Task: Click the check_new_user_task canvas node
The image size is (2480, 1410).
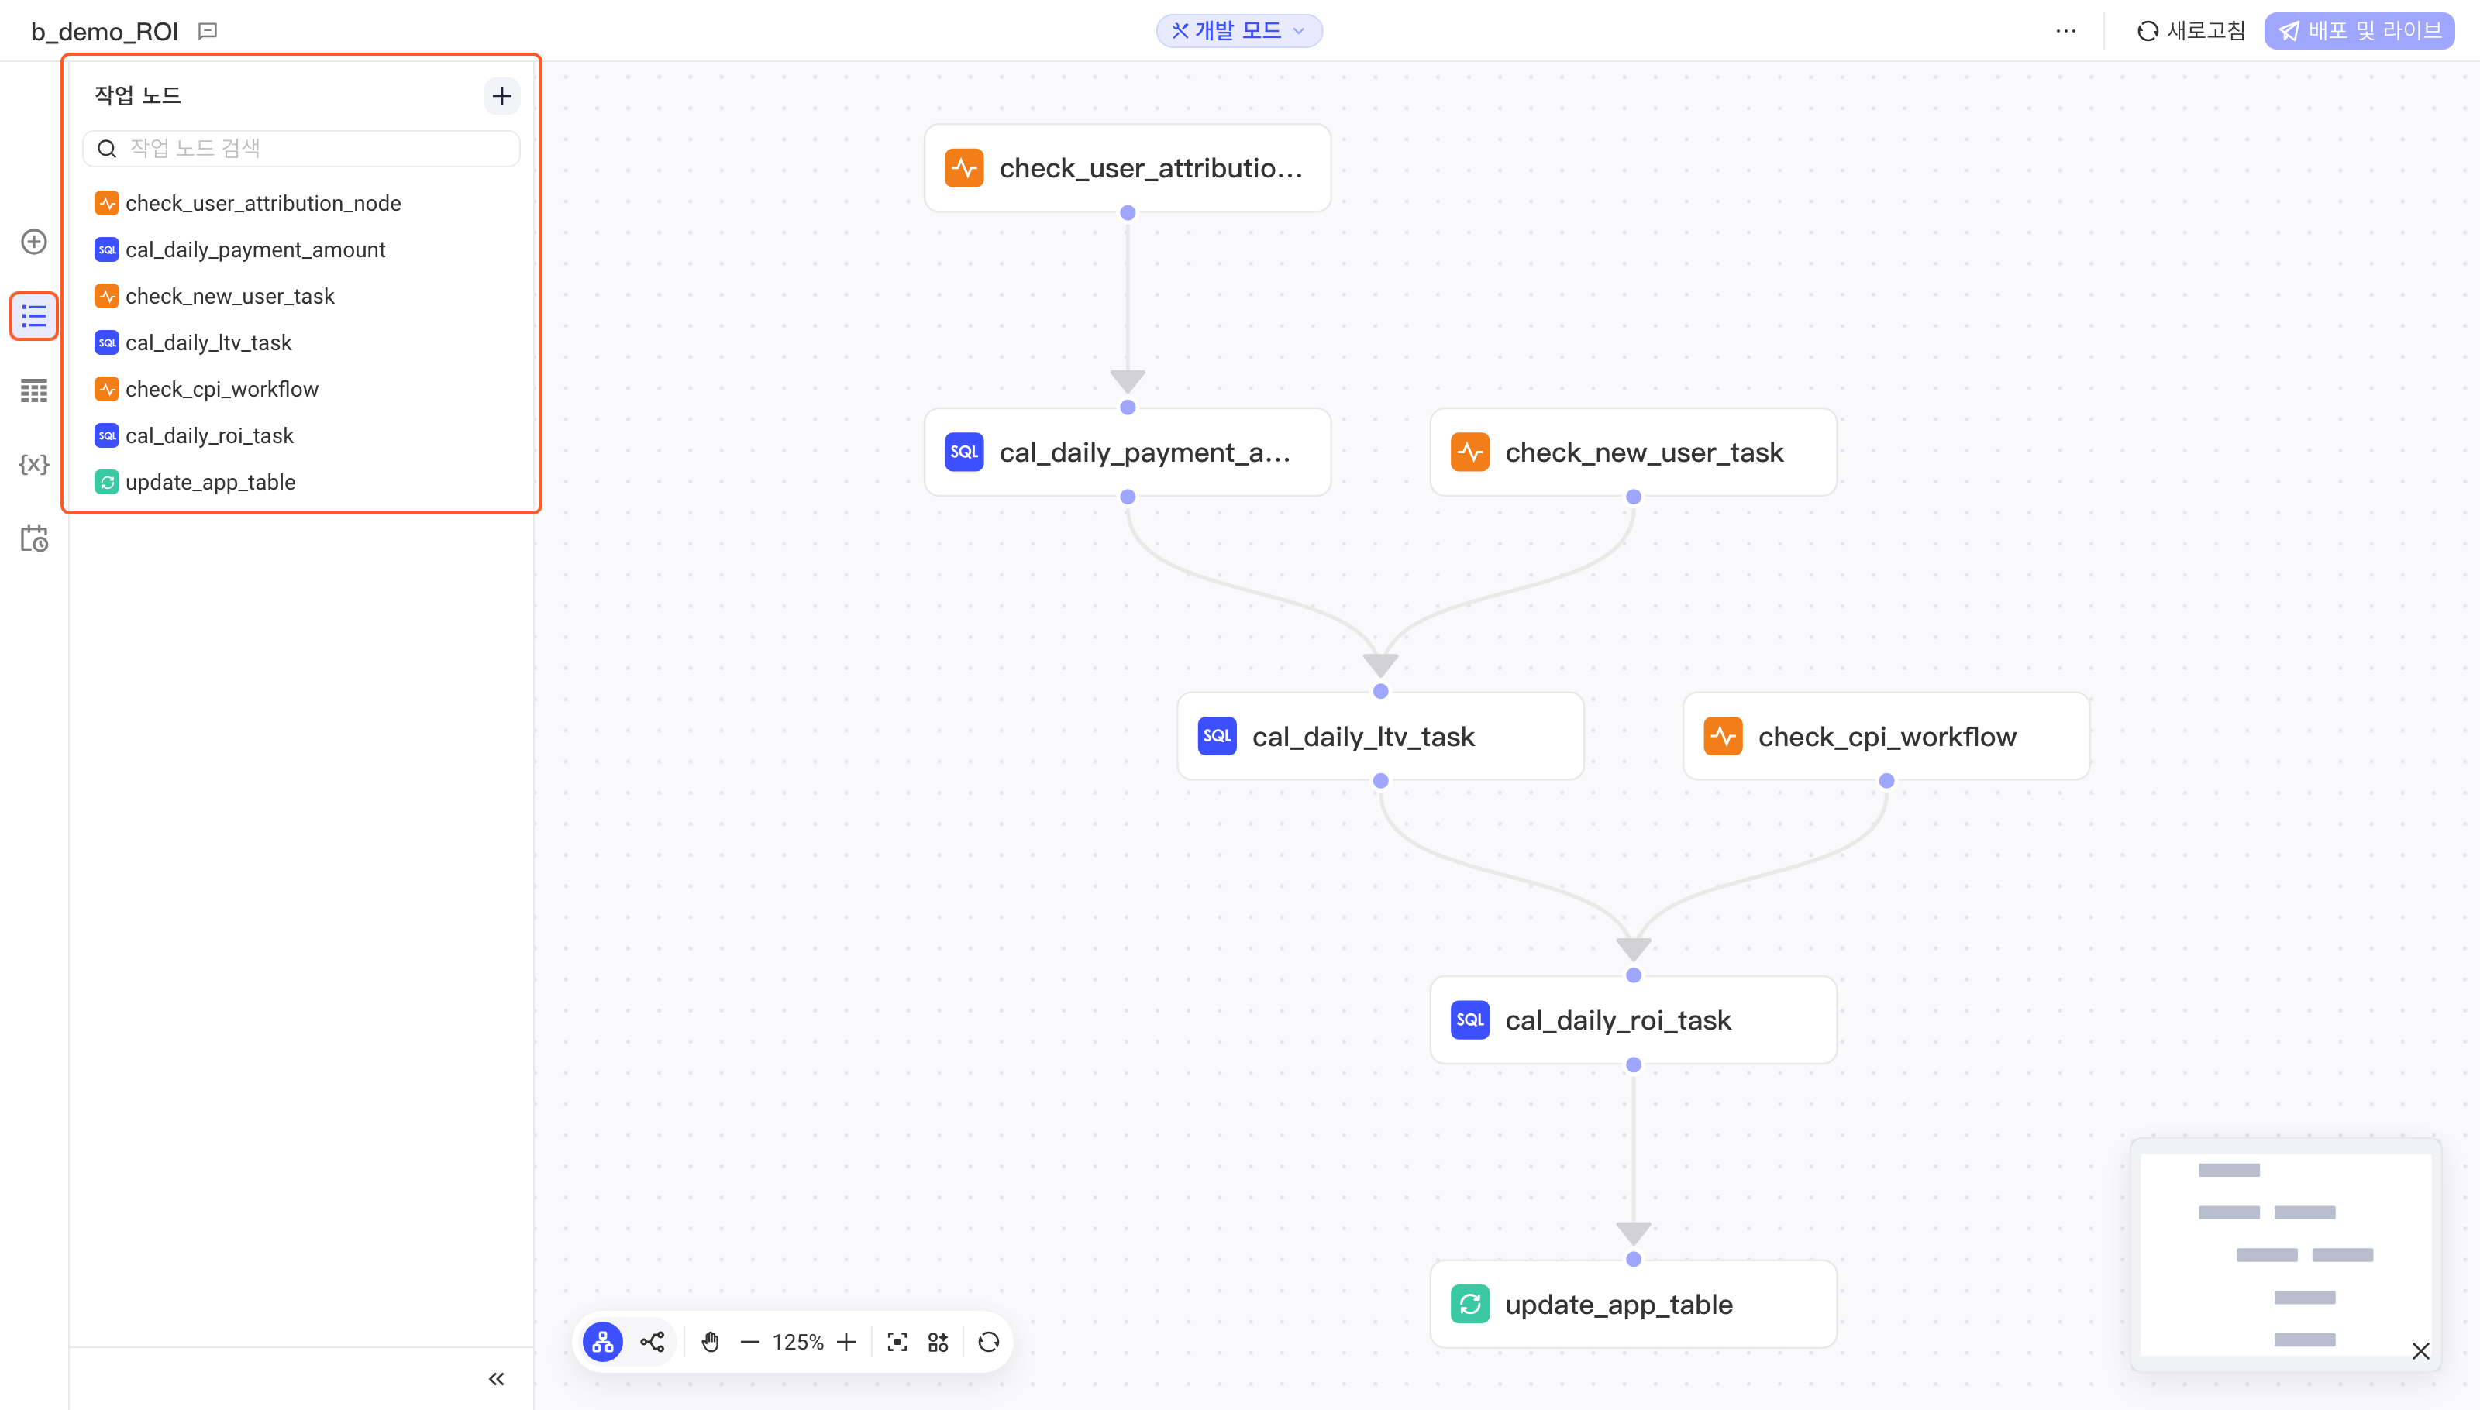Action: (x=1634, y=452)
